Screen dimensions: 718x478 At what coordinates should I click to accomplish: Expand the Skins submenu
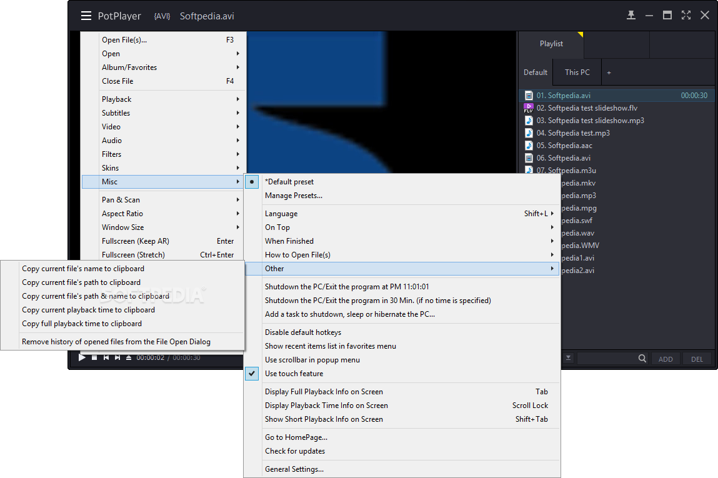click(x=162, y=168)
